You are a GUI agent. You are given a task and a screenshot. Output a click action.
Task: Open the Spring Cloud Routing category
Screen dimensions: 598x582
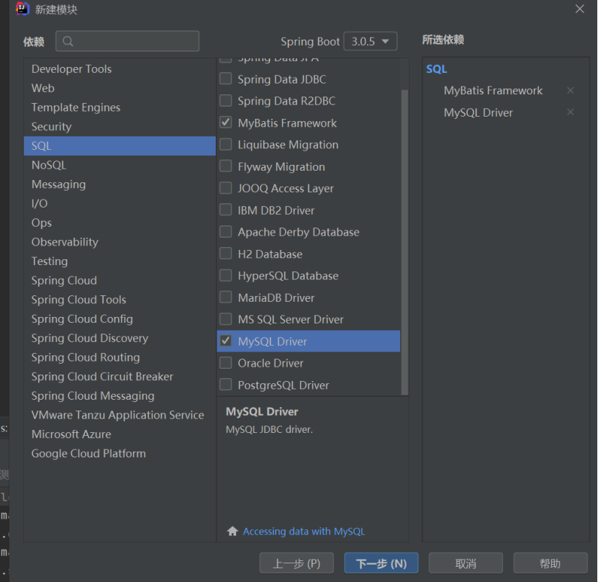pos(119,357)
